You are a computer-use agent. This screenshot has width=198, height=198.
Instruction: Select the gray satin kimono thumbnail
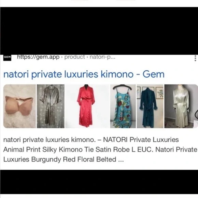[51, 106]
